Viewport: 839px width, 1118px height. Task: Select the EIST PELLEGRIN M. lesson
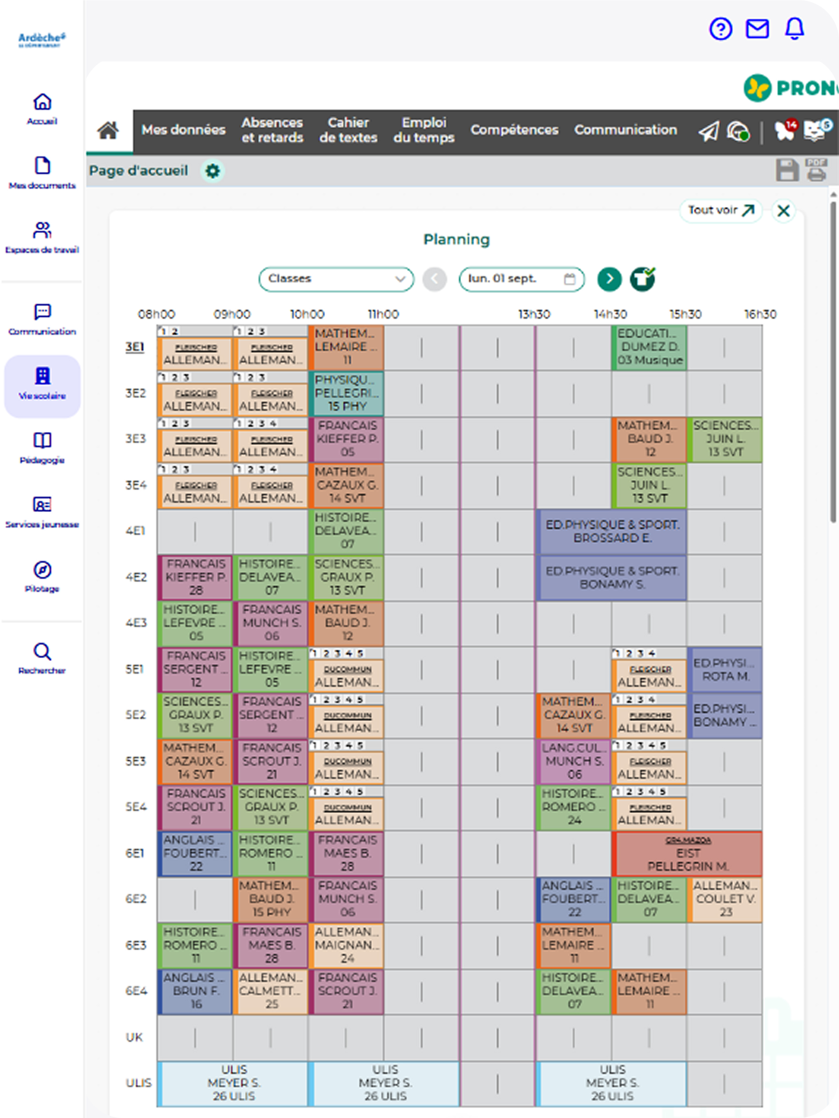pyautogui.click(x=687, y=854)
